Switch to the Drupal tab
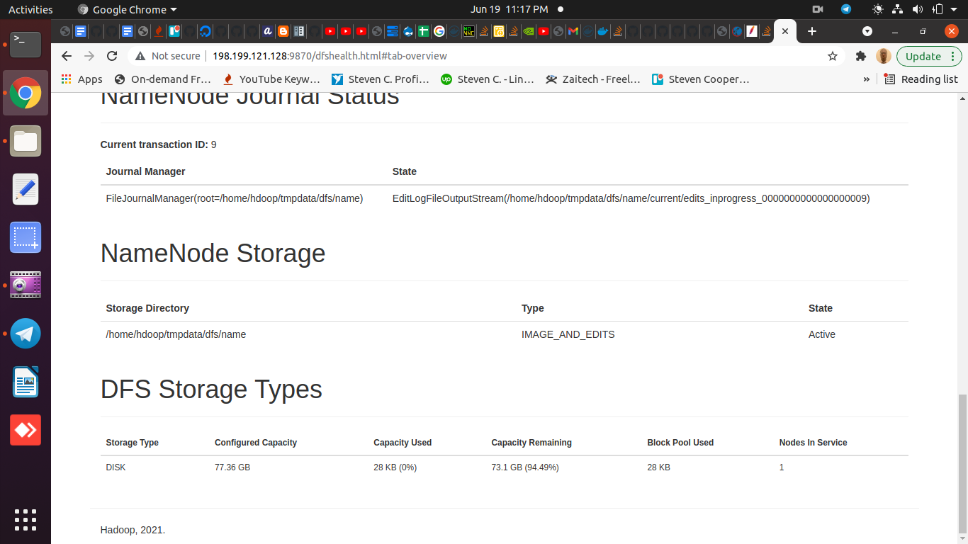Viewport: 968px width, 544px height. (x=407, y=31)
